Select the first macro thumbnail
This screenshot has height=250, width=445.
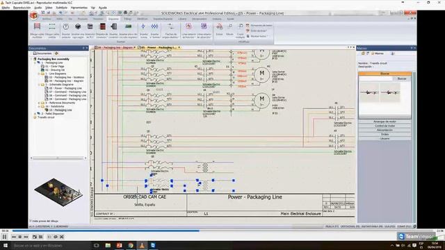369,92
